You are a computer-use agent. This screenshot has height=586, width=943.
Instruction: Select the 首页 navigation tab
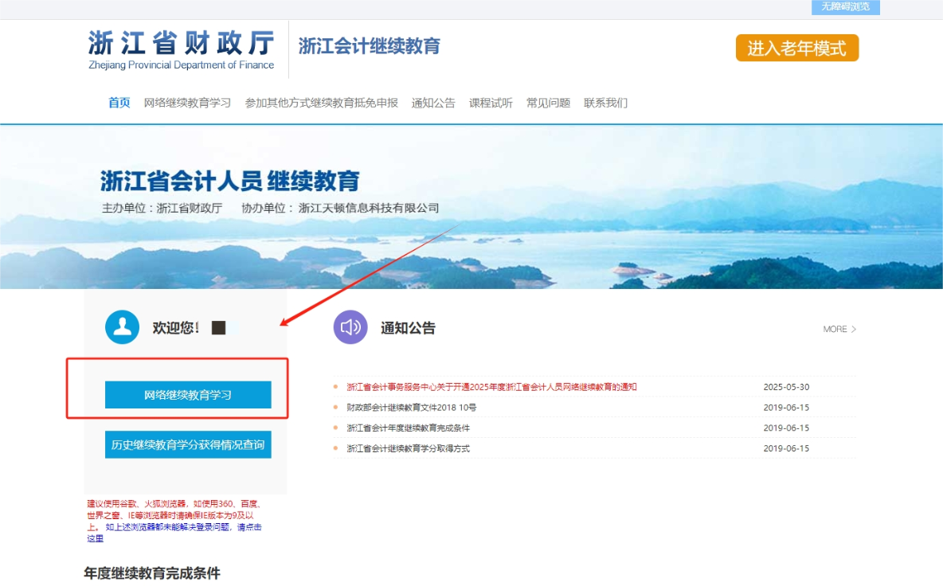click(x=118, y=103)
